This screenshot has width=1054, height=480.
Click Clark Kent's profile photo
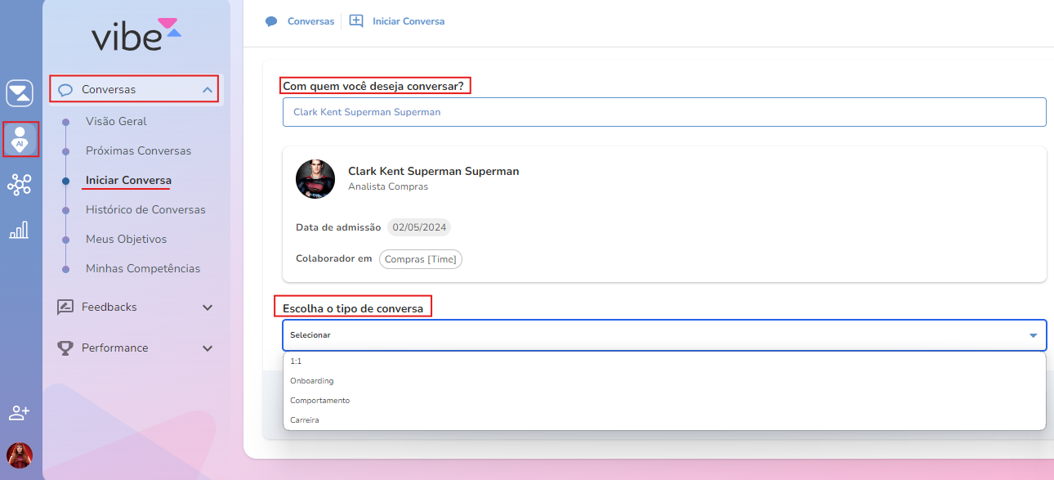click(315, 179)
